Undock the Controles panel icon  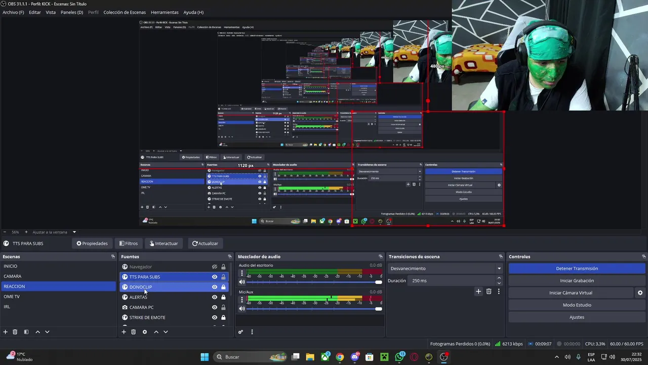644,257
